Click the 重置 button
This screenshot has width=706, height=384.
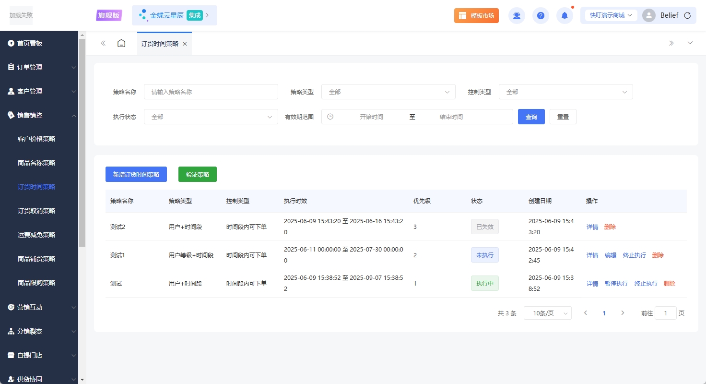[x=563, y=117]
